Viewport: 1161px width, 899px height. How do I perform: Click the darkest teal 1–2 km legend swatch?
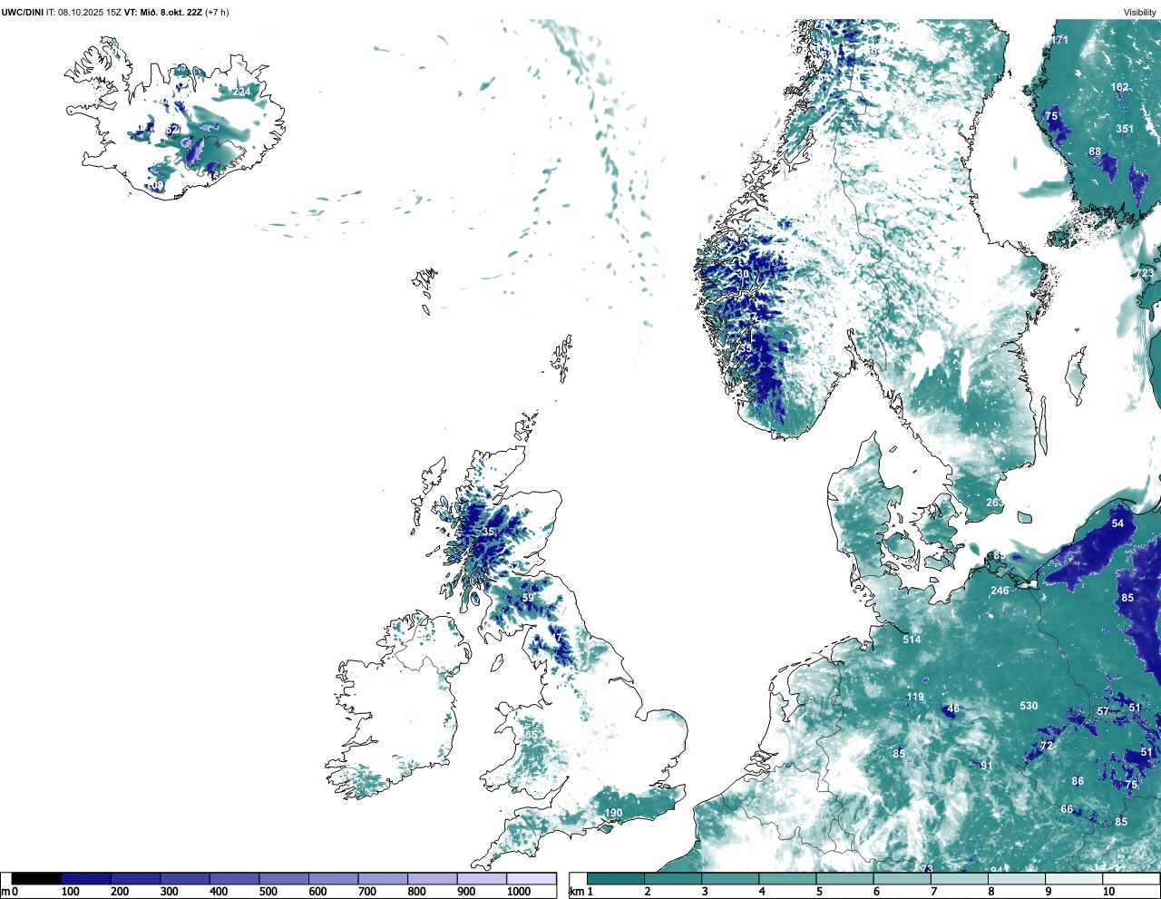pyautogui.click(x=616, y=878)
